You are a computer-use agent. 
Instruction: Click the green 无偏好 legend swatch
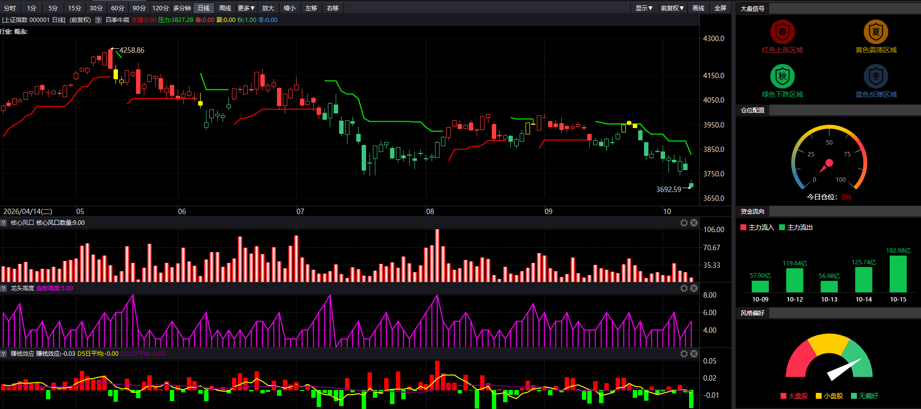pos(854,396)
